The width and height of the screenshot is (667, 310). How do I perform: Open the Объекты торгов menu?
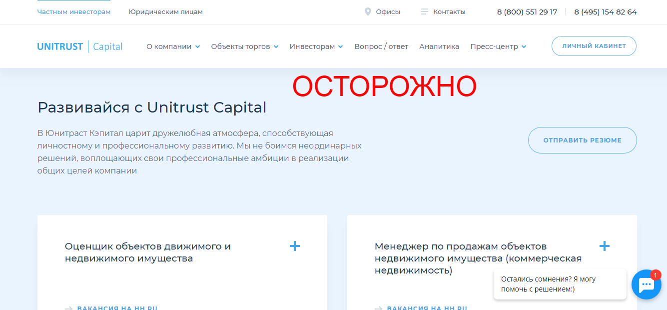click(x=241, y=46)
